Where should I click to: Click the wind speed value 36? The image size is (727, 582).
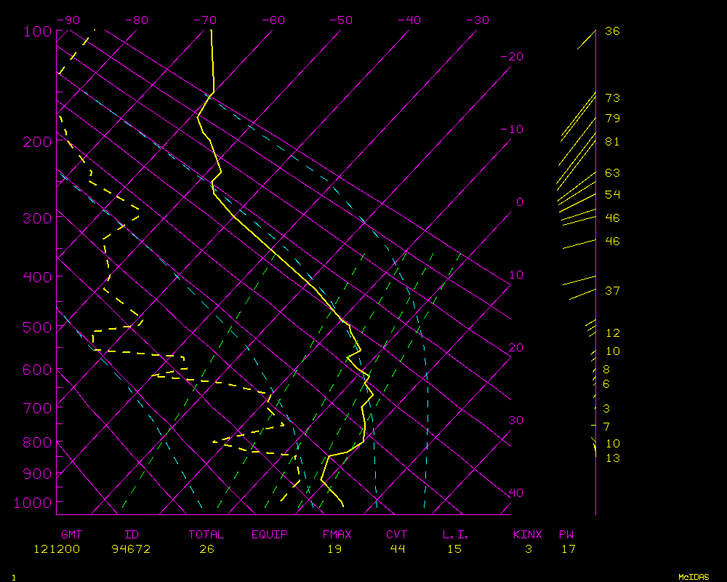pos(612,31)
